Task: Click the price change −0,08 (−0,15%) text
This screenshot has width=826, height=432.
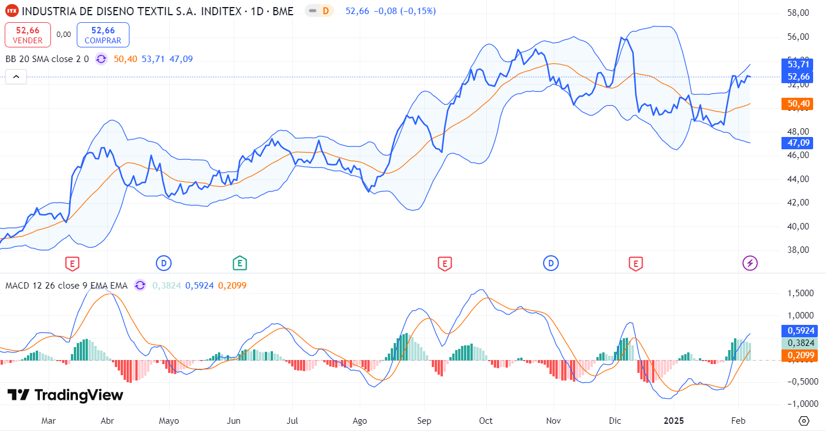Action: point(404,11)
